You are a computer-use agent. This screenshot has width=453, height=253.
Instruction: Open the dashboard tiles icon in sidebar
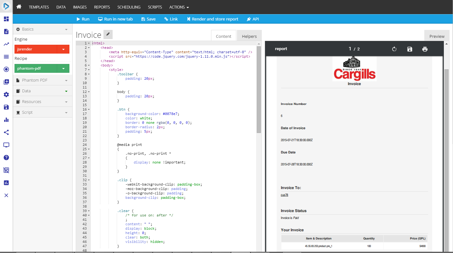[6, 19]
